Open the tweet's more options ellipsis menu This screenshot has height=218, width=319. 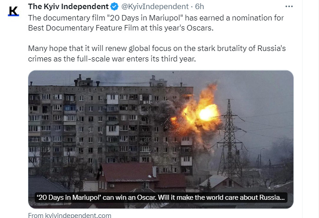point(289,6)
